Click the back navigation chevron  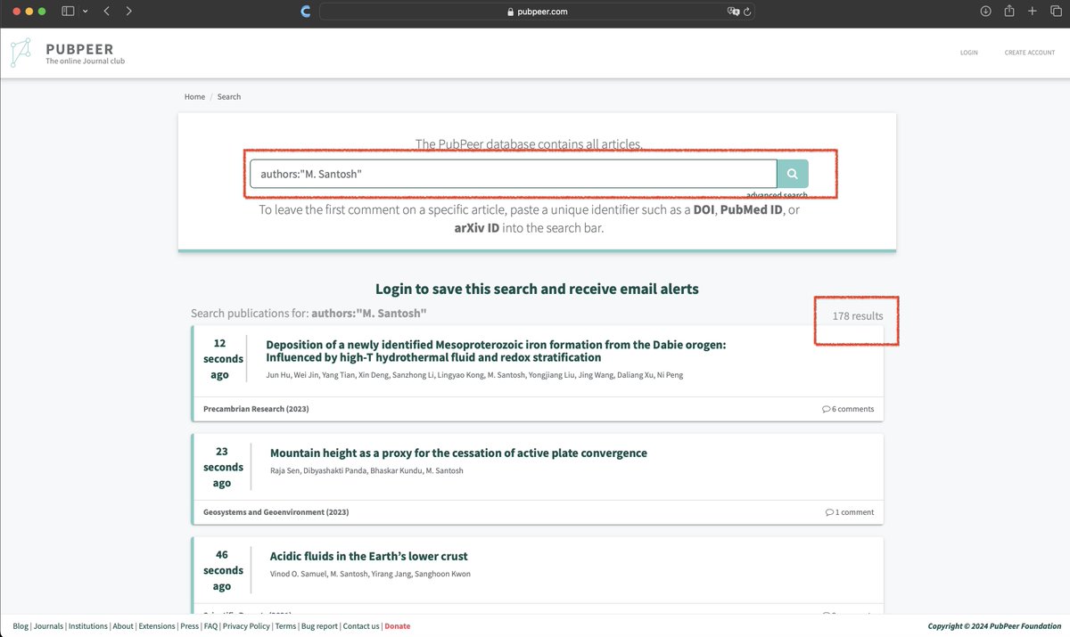tap(106, 12)
